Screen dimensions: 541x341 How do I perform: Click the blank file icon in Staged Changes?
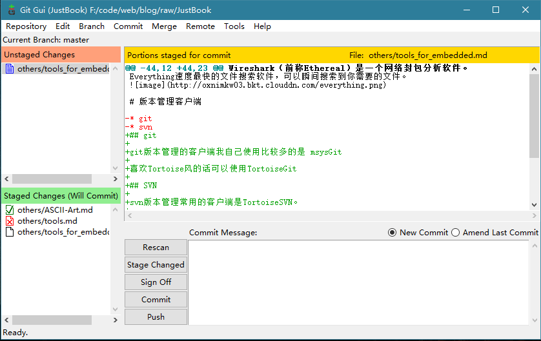[x=10, y=232]
